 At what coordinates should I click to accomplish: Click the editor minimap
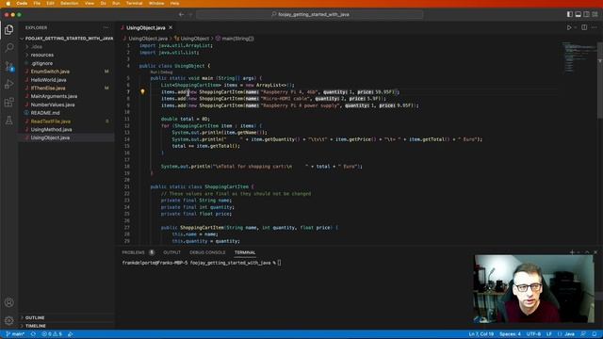coord(579,56)
